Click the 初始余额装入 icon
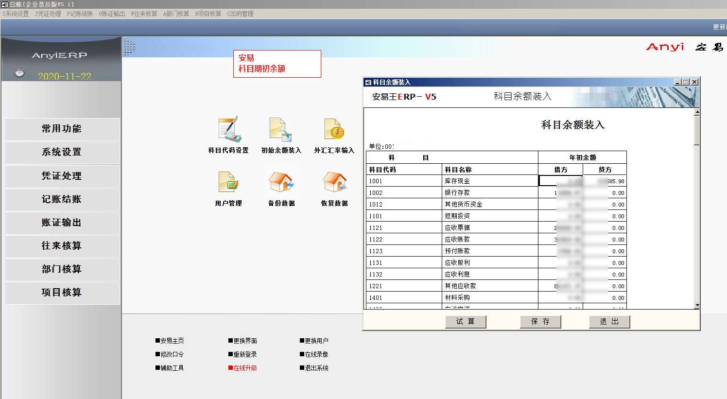This screenshot has width=727, height=399. 281,130
